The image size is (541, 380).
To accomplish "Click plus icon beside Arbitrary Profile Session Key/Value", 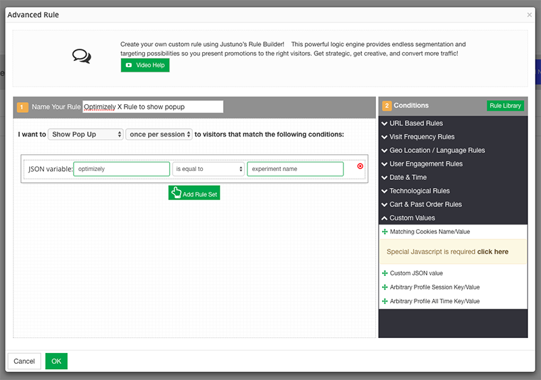I will point(384,287).
